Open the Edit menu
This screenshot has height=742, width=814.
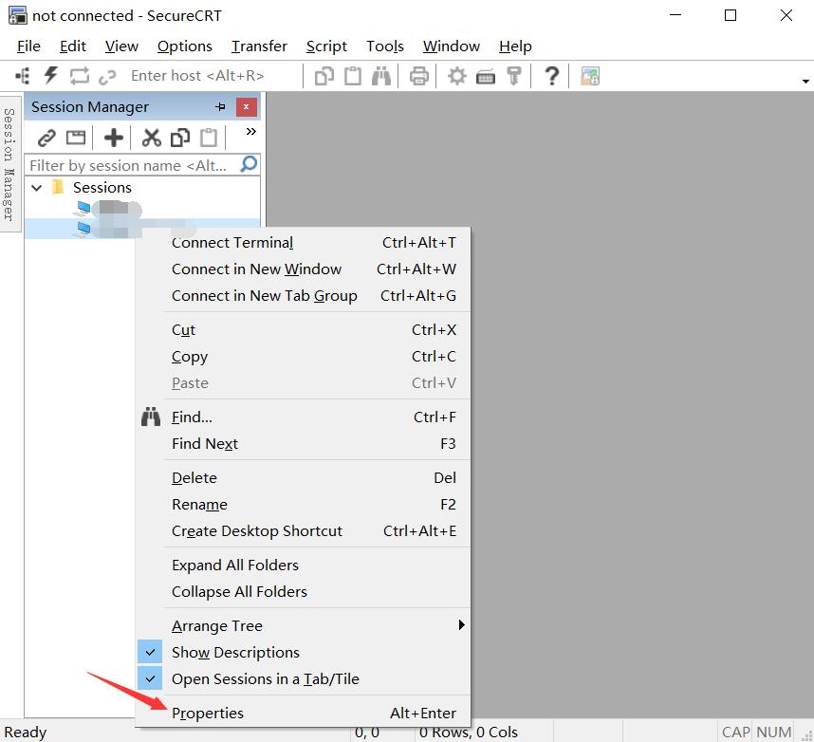(73, 46)
